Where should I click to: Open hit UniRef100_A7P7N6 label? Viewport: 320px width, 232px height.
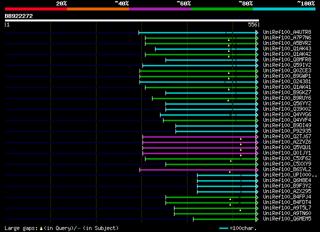tap(287, 38)
